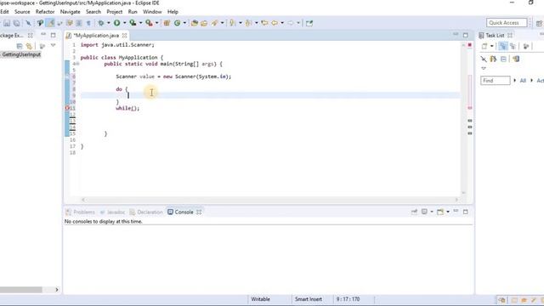This screenshot has width=544, height=306.
Task: Click the editor horizontal scrollbar
Action: tap(269, 200)
